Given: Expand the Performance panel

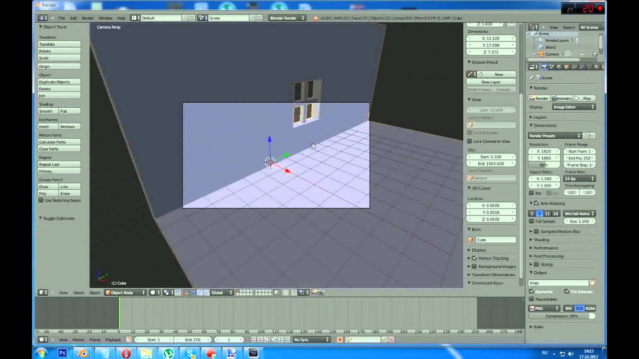Looking at the screenshot, I should pyautogui.click(x=545, y=248).
